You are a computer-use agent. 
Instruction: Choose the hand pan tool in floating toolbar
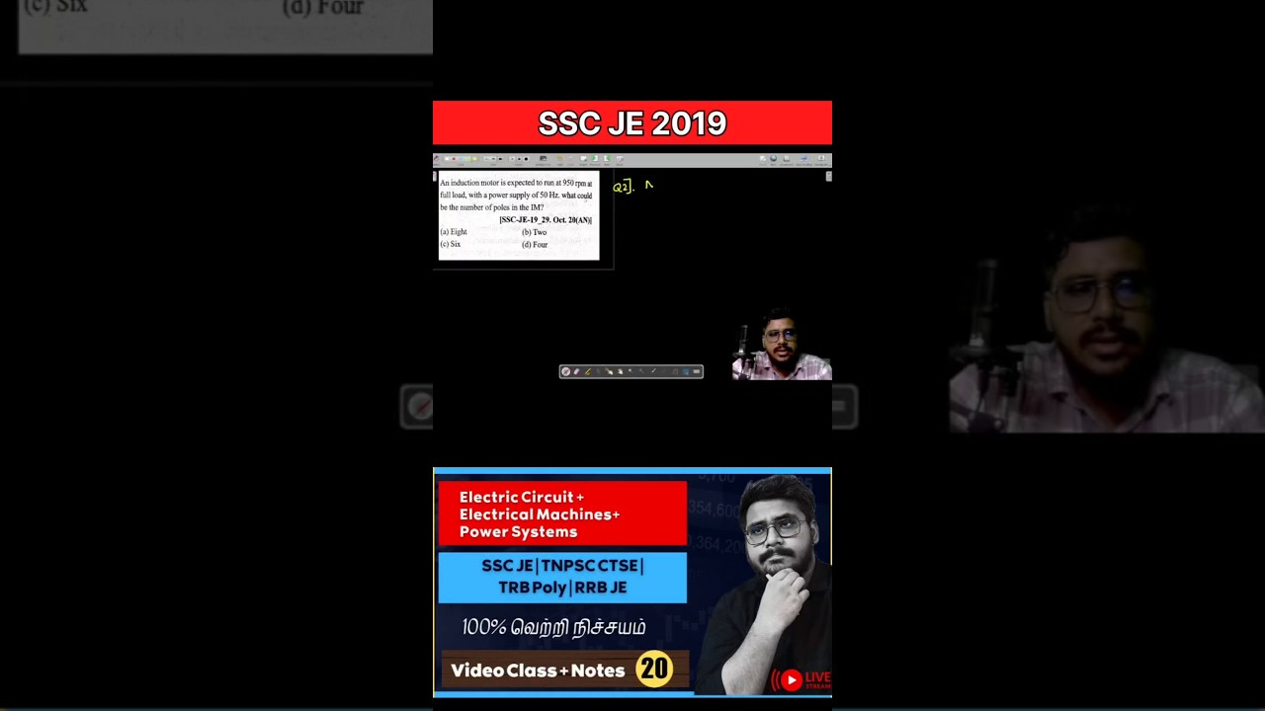pos(620,371)
